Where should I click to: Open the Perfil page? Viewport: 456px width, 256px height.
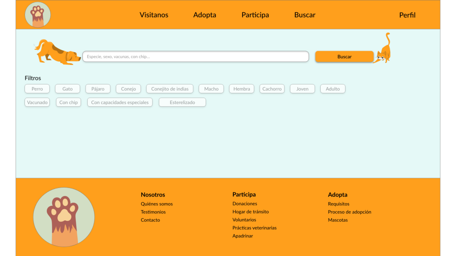click(x=407, y=15)
